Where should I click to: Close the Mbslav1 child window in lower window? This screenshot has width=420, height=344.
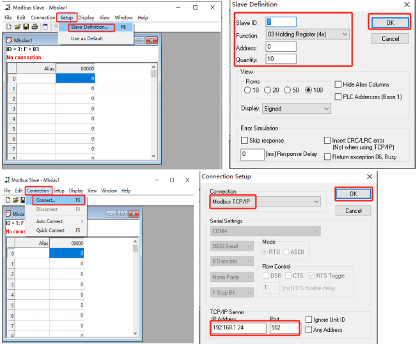point(134,214)
